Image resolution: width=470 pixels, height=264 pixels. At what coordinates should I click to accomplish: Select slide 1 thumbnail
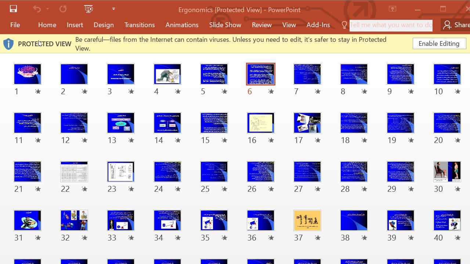[x=28, y=74]
